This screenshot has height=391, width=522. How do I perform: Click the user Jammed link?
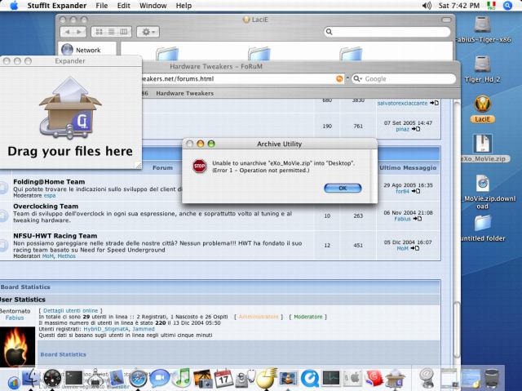pos(144,329)
